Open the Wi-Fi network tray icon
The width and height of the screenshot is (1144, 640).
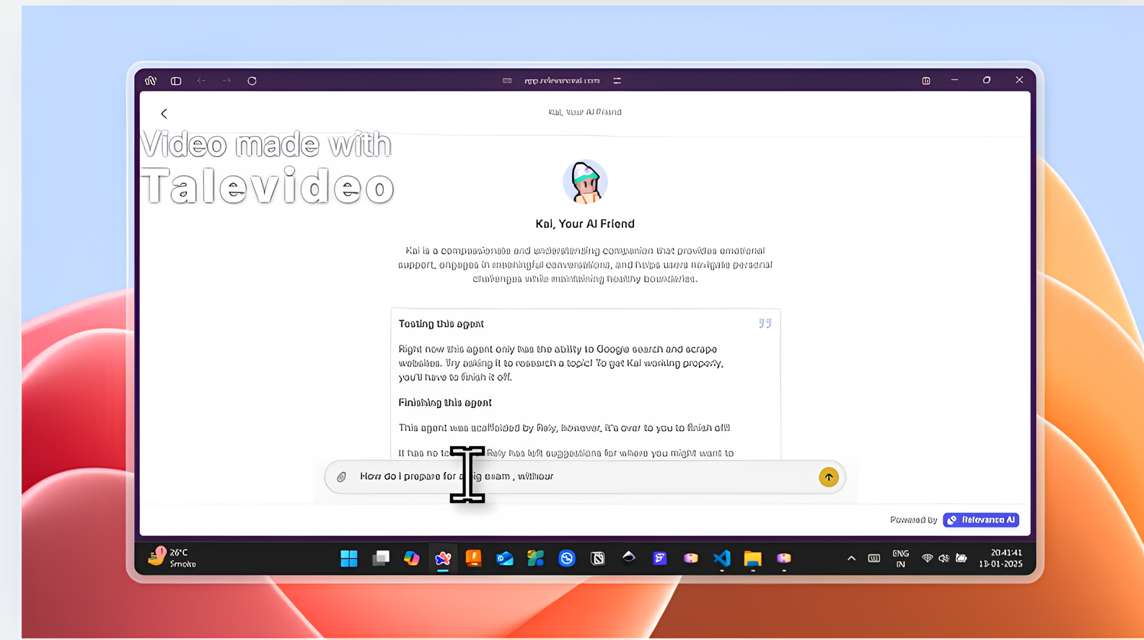[928, 559]
